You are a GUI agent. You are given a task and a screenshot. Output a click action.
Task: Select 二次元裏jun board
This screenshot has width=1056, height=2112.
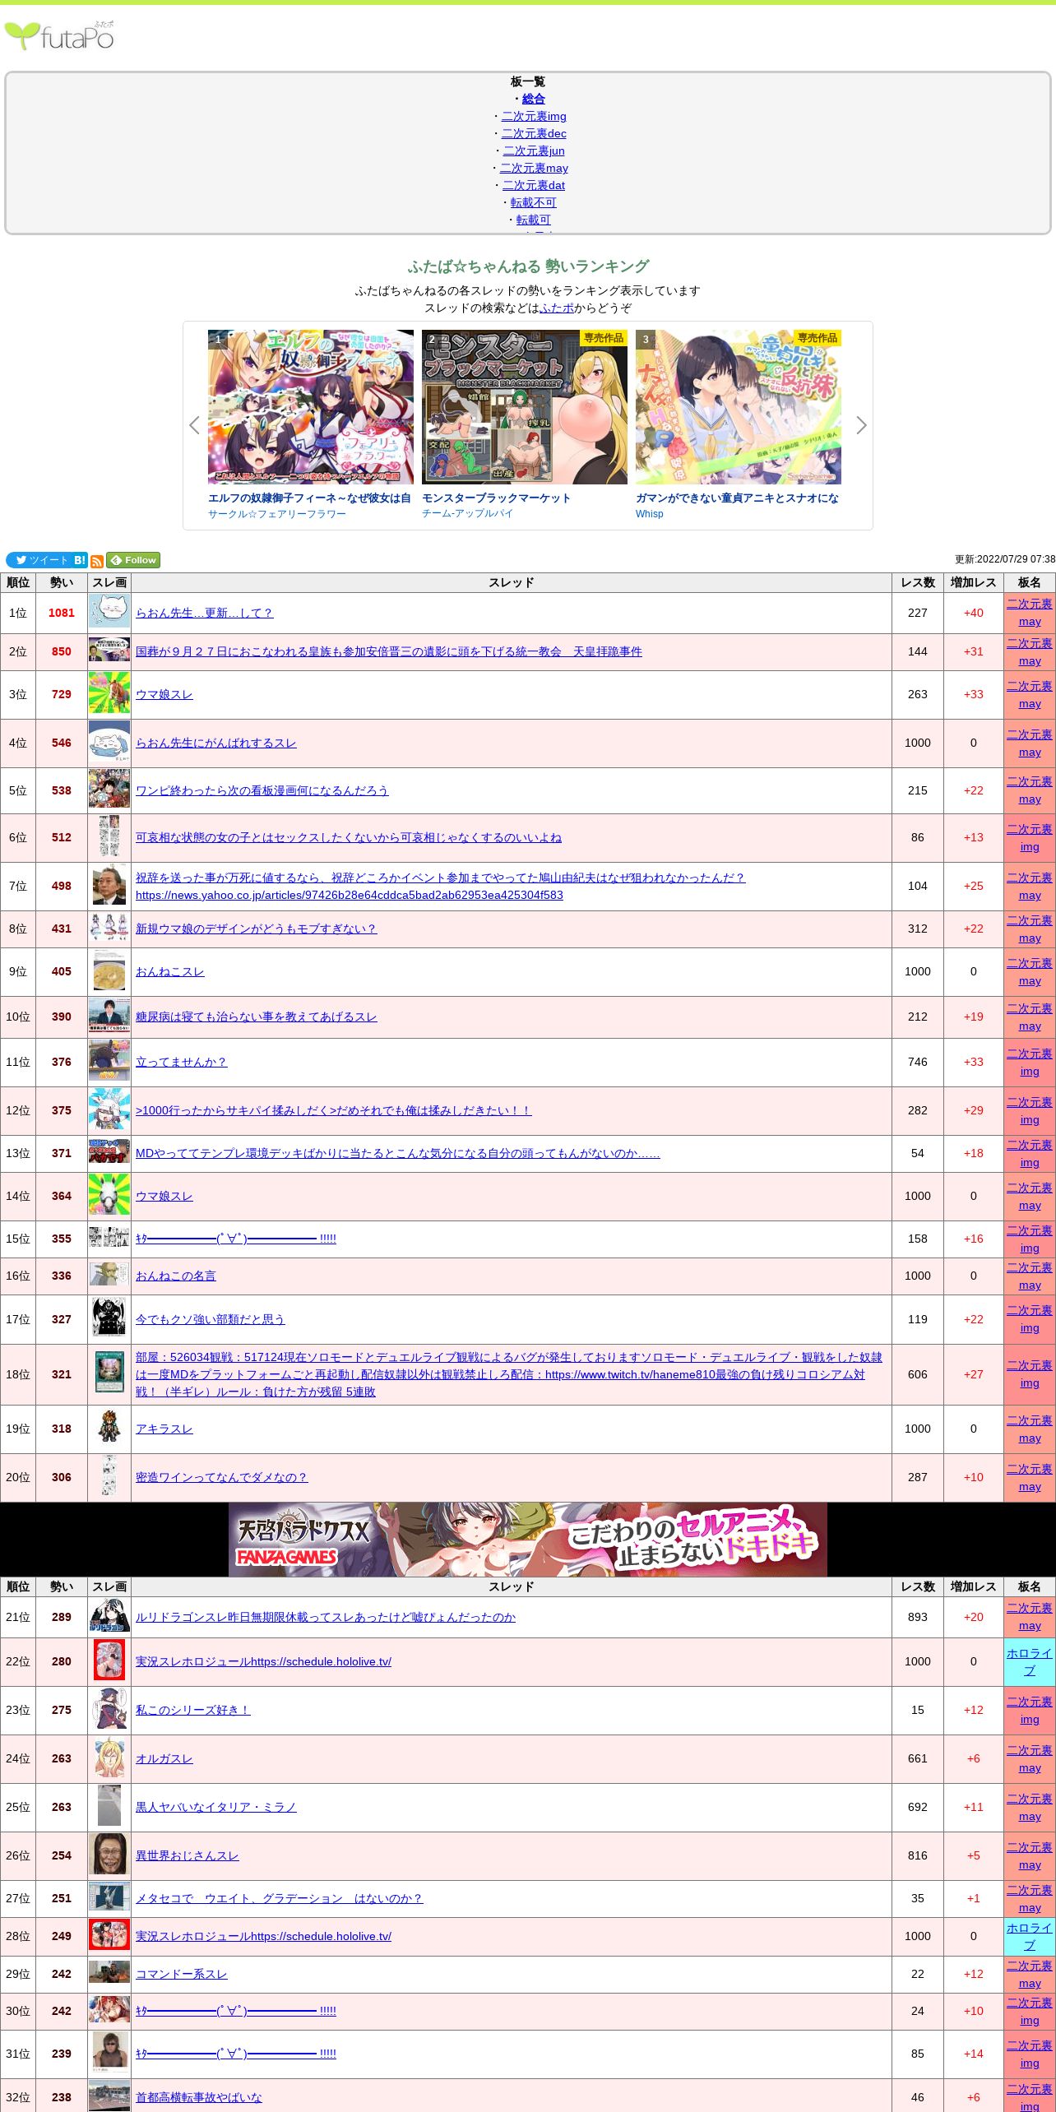(x=534, y=151)
